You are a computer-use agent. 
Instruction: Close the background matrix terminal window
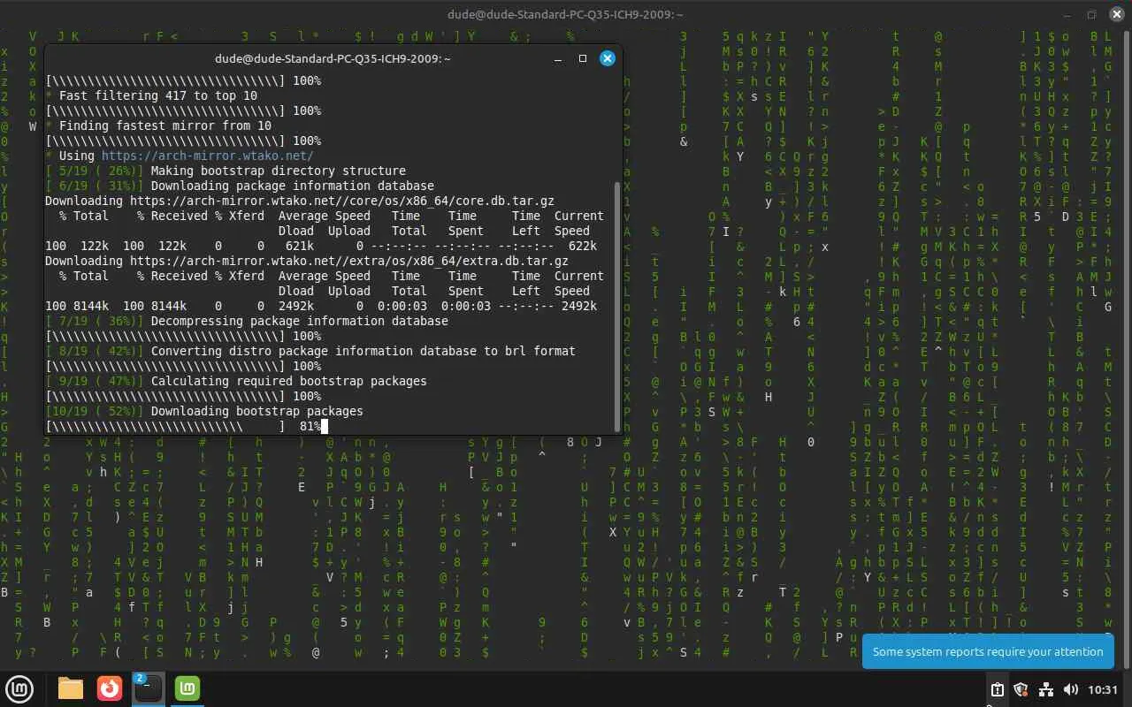1116,14
